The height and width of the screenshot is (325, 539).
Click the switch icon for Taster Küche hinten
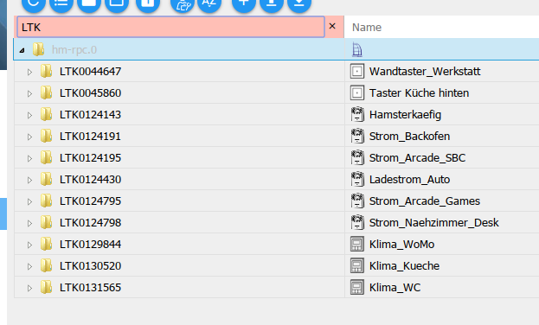click(x=357, y=93)
